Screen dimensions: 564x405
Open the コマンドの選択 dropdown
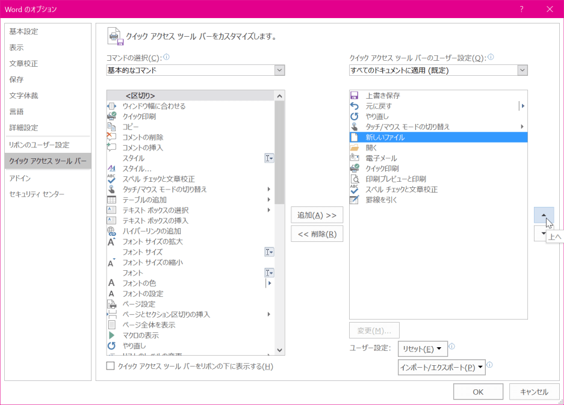pos(279,70)
